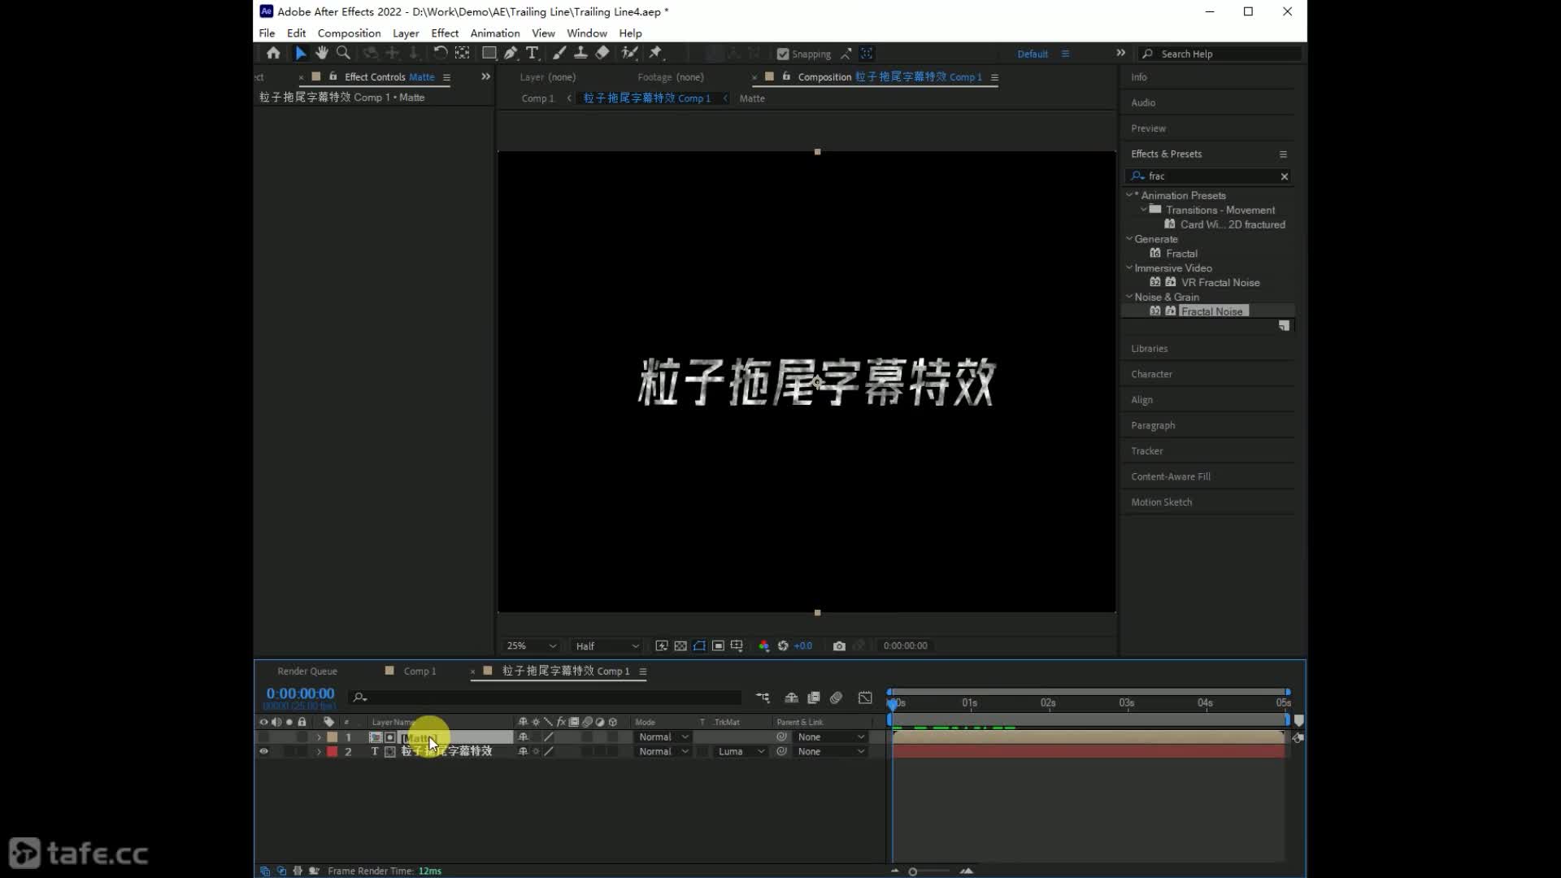Select the Clone Stamp tool
The image size is (1561, 878).
coord(580,53)
